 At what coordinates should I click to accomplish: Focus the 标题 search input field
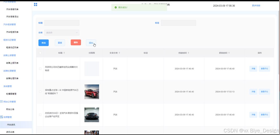62,23
